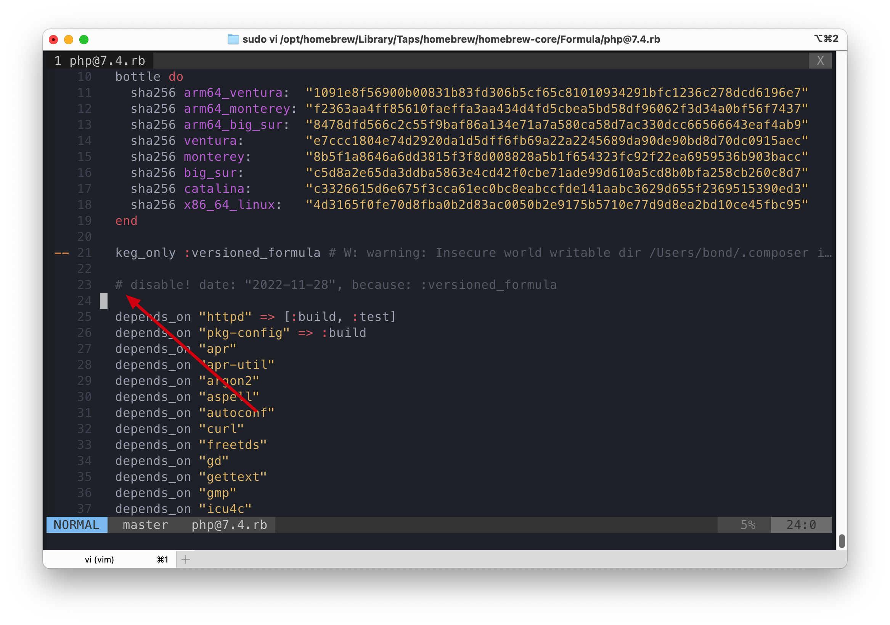Click 'monterey:' key on line 15
This screenshot has width=890, height=625.
(217, 157)
